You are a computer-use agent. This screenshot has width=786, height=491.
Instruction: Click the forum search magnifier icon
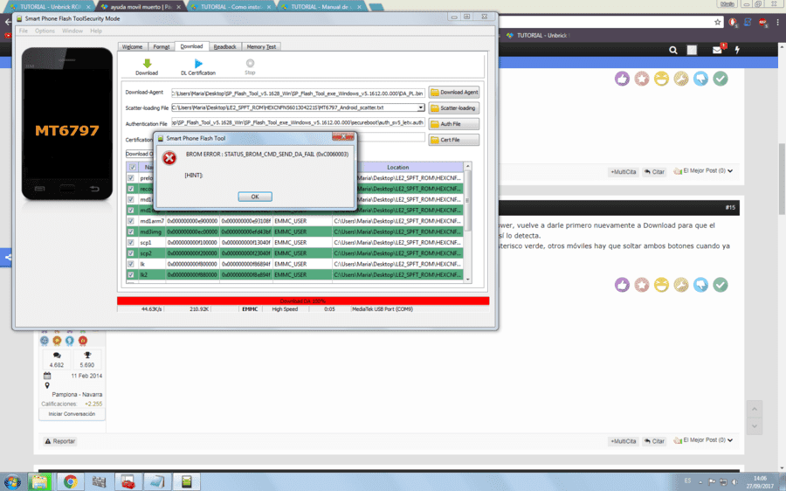click(673, 50)
